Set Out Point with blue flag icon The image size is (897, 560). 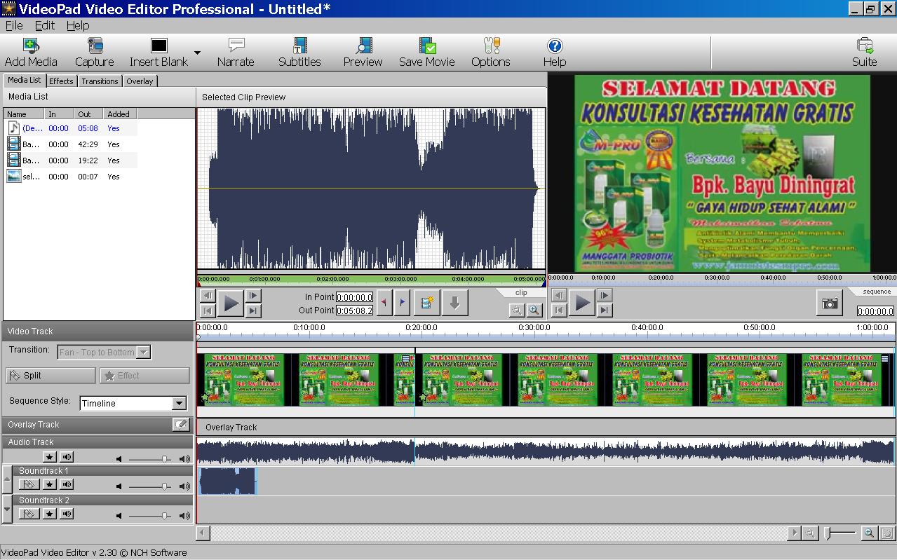(x=402, y=303)
